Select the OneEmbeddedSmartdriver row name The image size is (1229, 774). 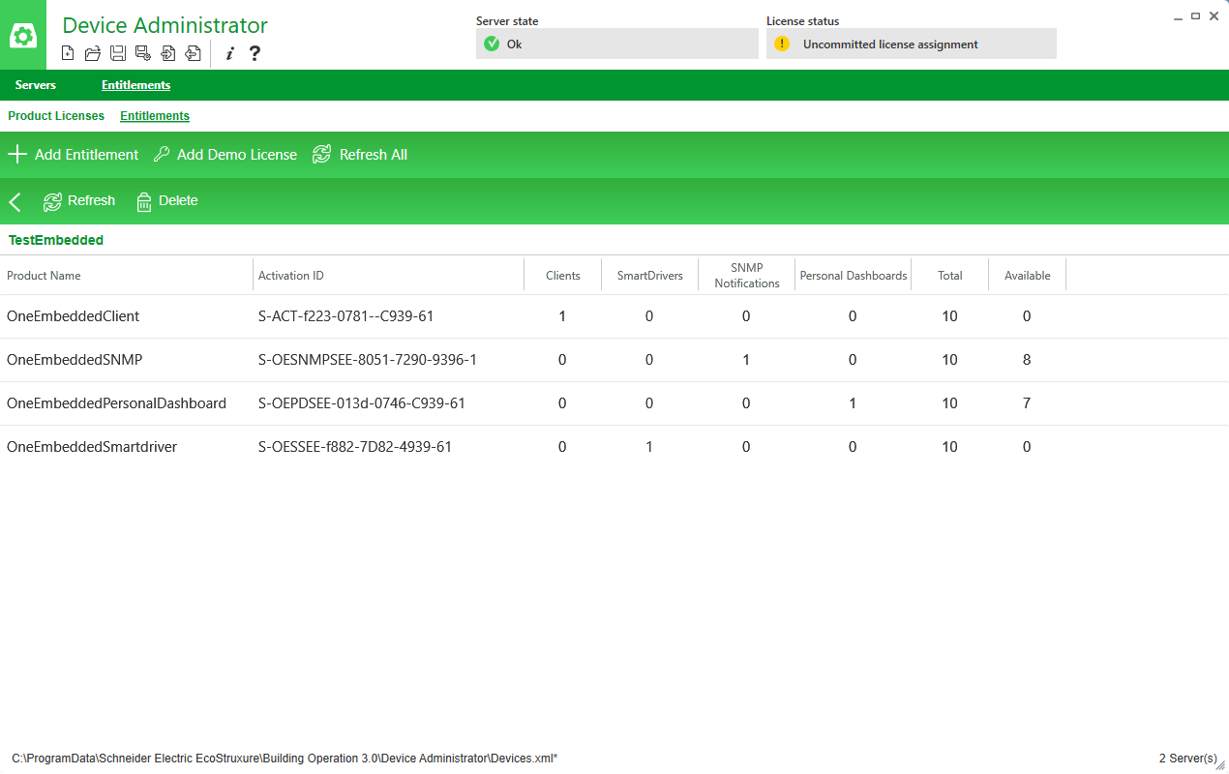click(92, 447)
